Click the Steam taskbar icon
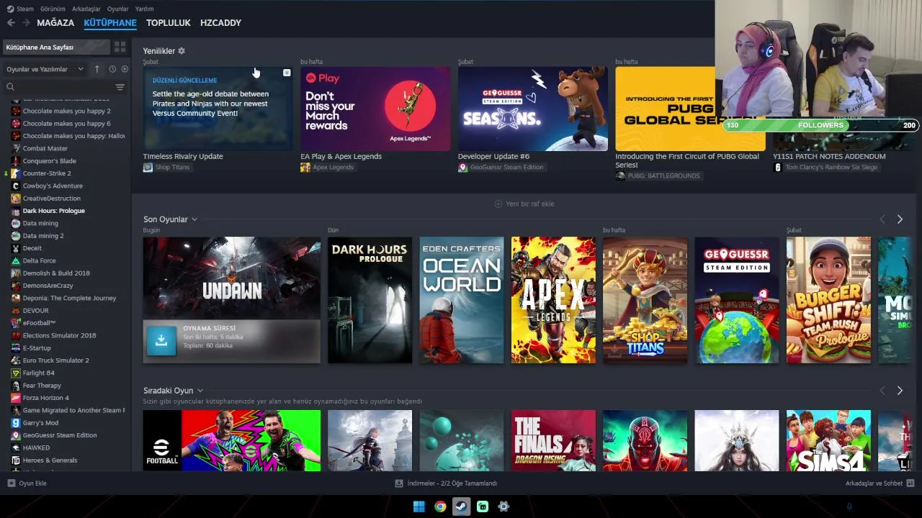Viewport: 922px width, 518px height. click(x=462, y=506)
